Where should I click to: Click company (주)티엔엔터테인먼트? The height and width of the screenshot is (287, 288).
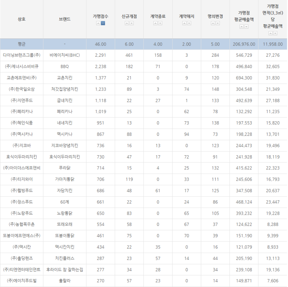[22, 270]
